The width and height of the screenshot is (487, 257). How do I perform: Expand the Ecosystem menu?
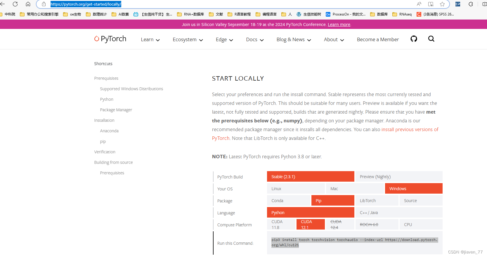click(188, 39)
